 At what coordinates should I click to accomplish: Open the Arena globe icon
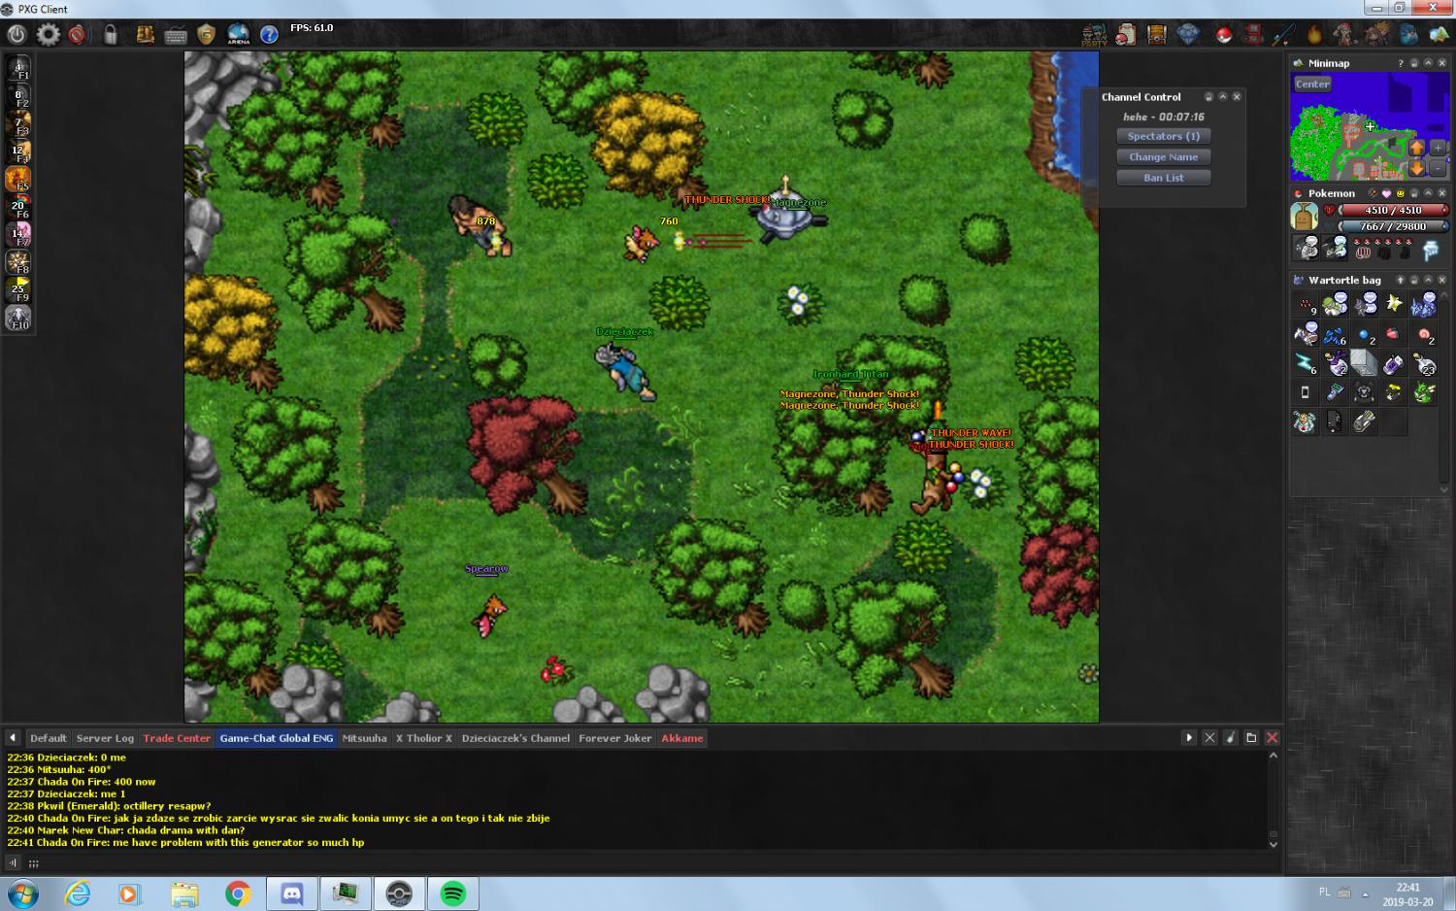238,35
